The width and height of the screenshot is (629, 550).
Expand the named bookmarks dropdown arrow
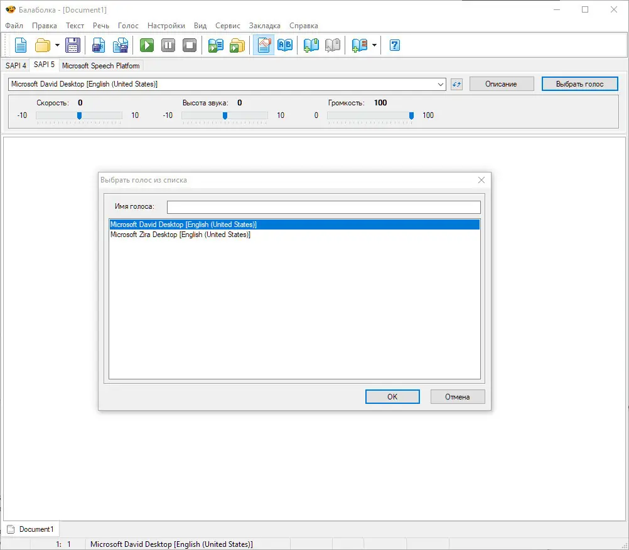374,45
